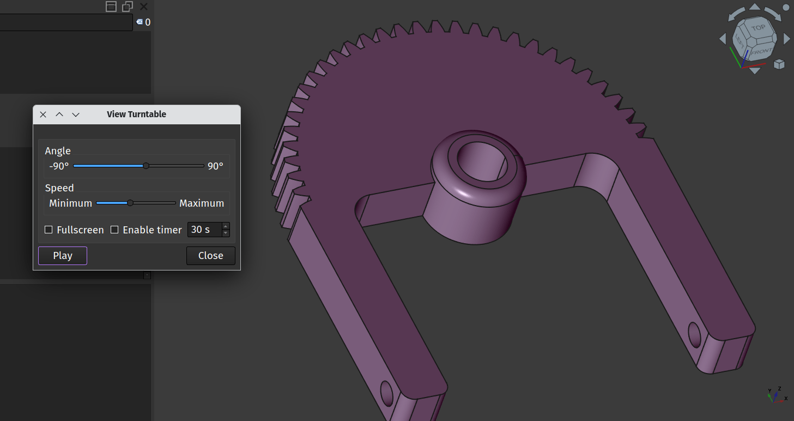This screenshot has height=421, width=794.
Task: Click the Speed slider handle
Action: pyautogui.click(x=130, y=203)
